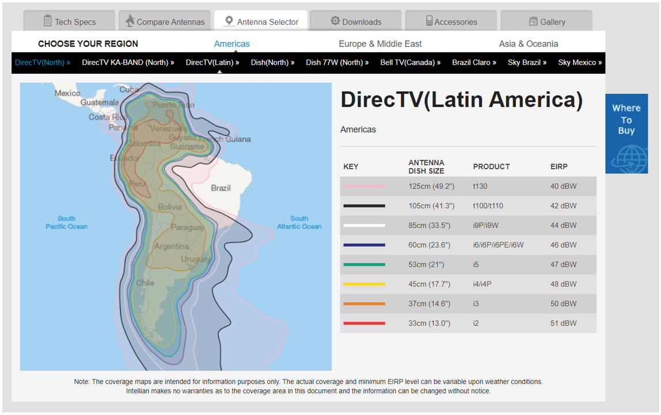
Task: Click Chile on the coverage map
Action: pos(145,283)
